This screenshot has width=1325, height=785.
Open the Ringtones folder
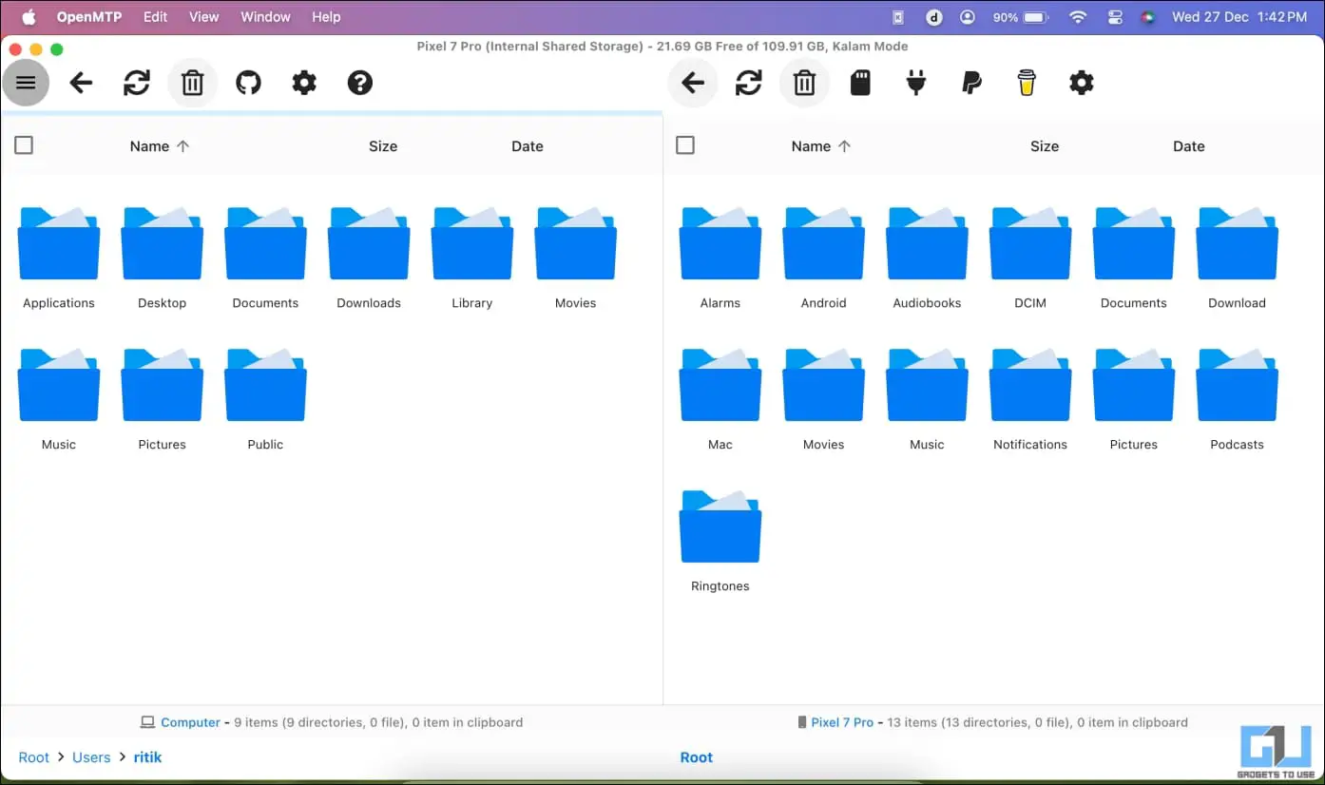[720, 542]
